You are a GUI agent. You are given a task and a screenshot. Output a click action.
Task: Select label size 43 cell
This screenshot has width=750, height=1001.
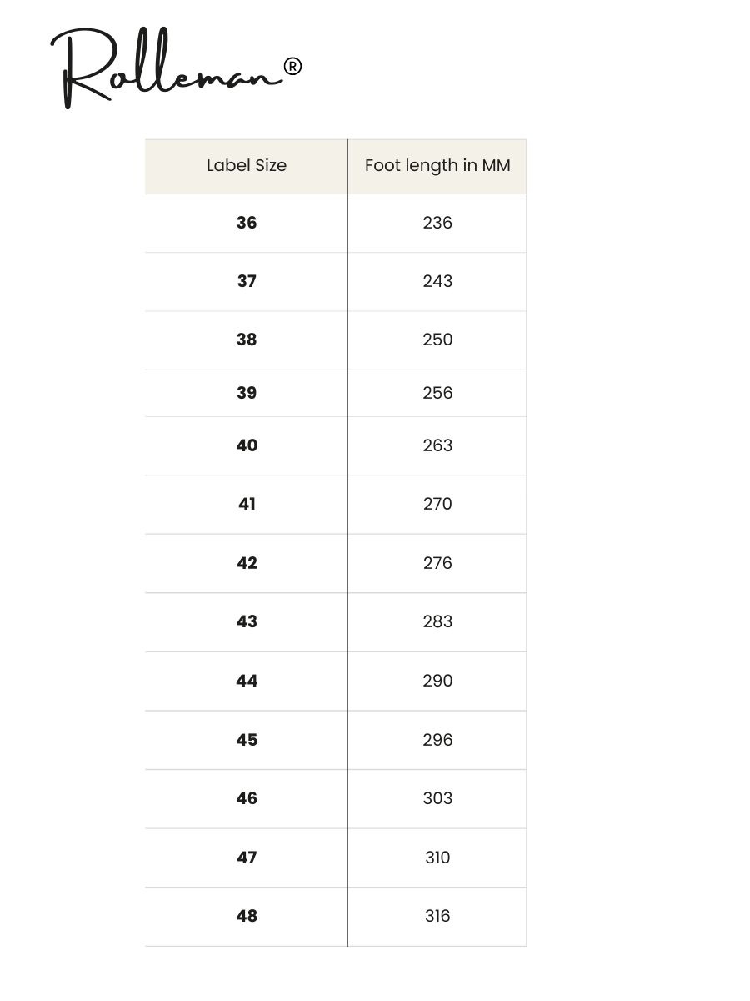(247, 621)
